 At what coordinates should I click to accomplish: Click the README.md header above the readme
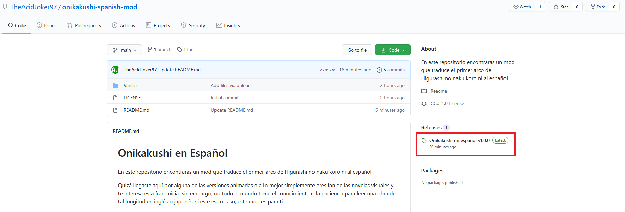pos(126,131)
